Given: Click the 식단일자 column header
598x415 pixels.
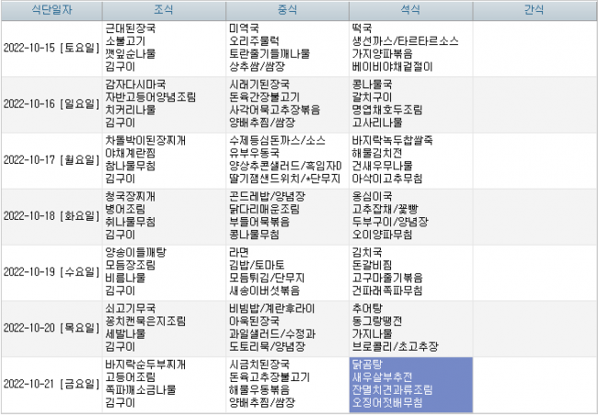Looking at the screenshot, I should [x=51, y=11].
